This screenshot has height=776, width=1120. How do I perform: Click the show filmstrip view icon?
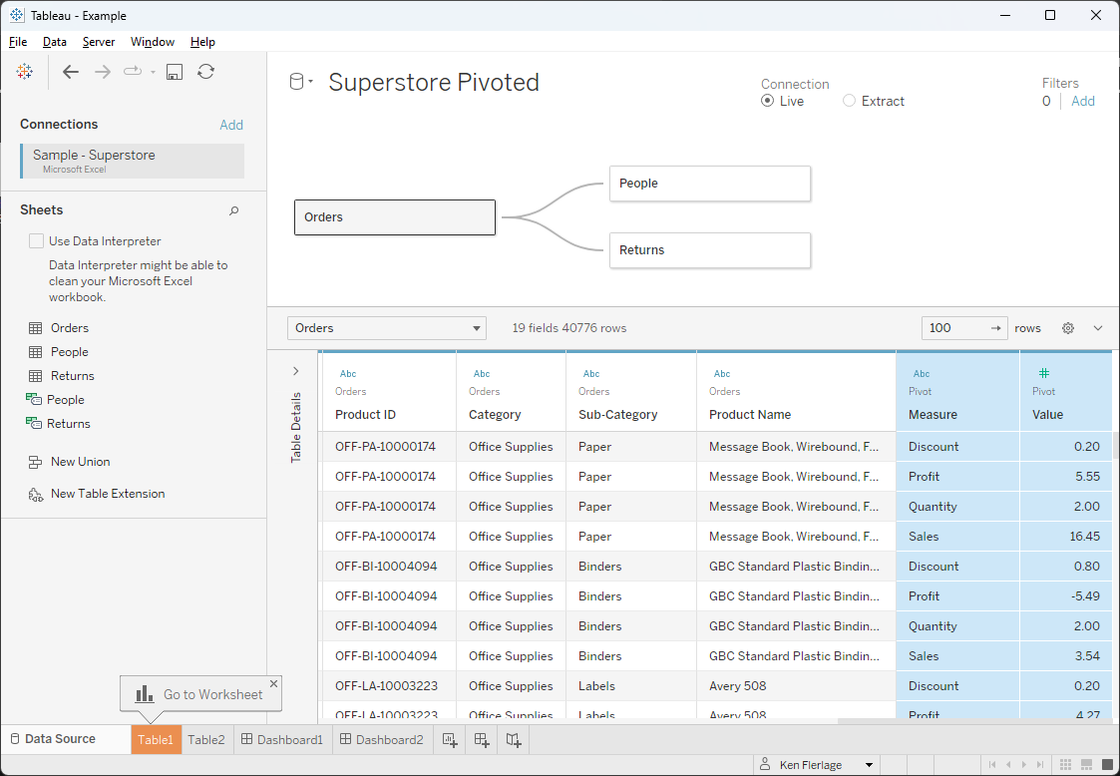pyautogui.click(x=1086, y=765)
